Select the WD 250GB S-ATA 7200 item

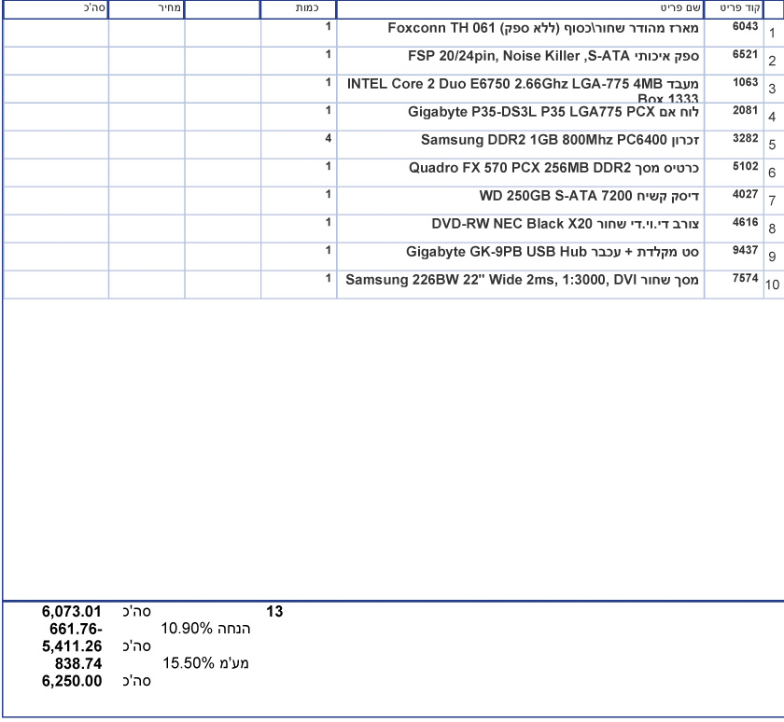coord(589,196)
